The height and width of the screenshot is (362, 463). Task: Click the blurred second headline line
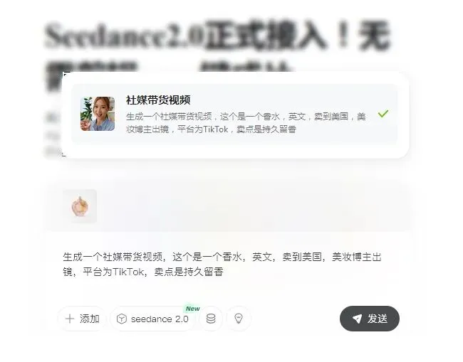168,66
